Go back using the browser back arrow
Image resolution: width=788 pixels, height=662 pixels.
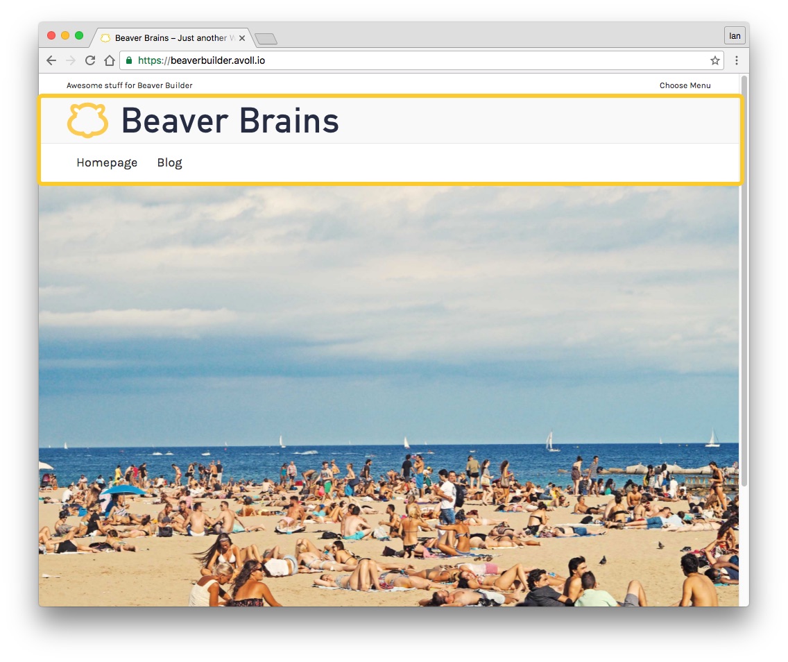pos(51,60)
